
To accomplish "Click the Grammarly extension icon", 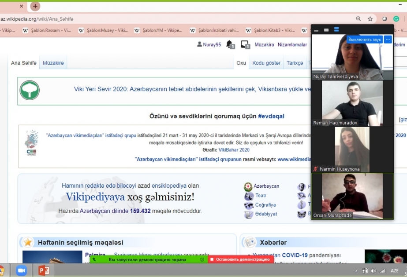I will coord(396,19).
